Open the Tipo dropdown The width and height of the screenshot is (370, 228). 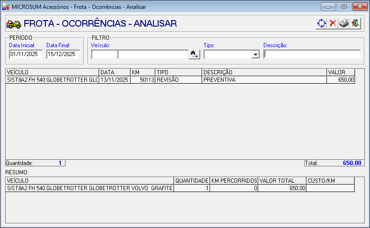coord(255,55)
